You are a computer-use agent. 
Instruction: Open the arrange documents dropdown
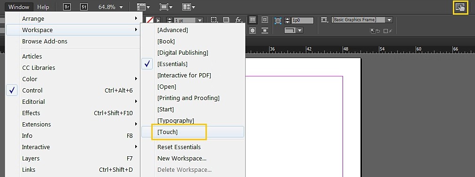pos(188,7)
